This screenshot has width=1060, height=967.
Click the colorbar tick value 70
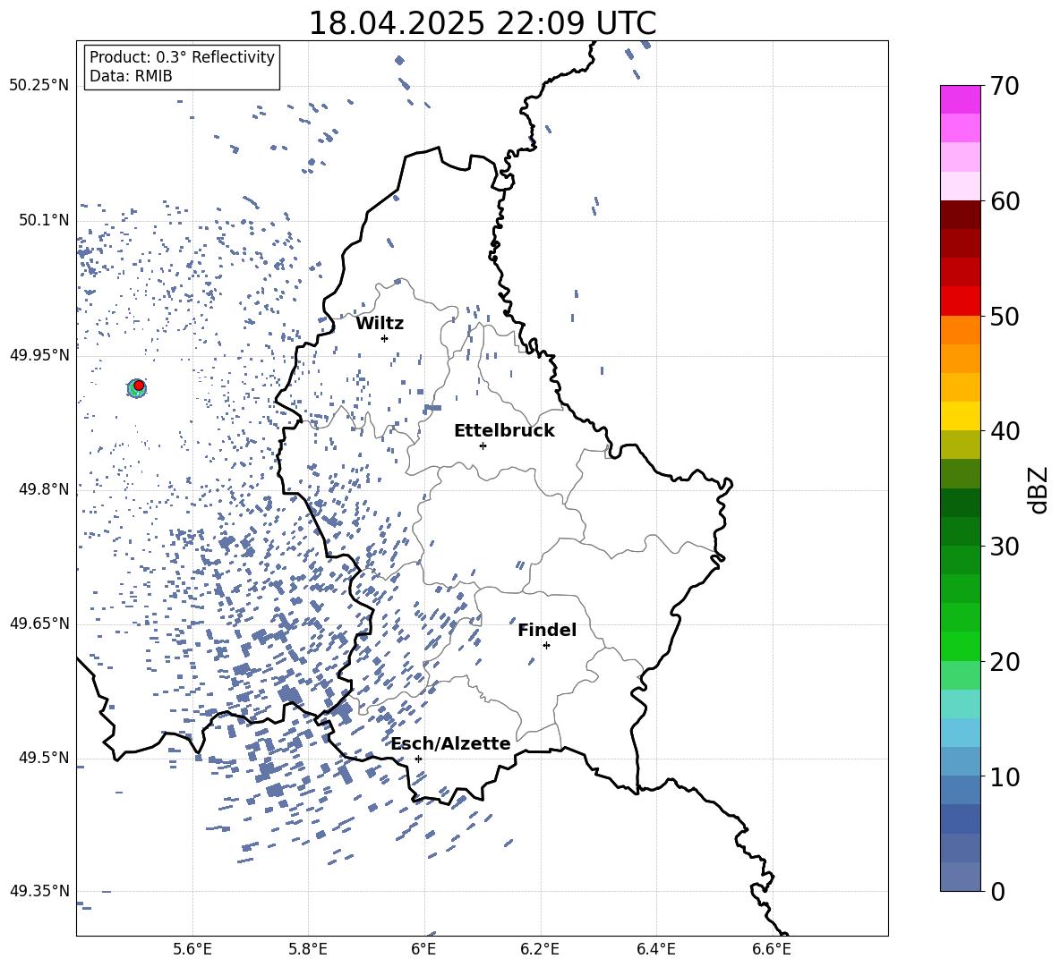1004,87
